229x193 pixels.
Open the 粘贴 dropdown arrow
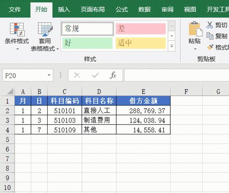pyautogui.click(x=195, y=49)
